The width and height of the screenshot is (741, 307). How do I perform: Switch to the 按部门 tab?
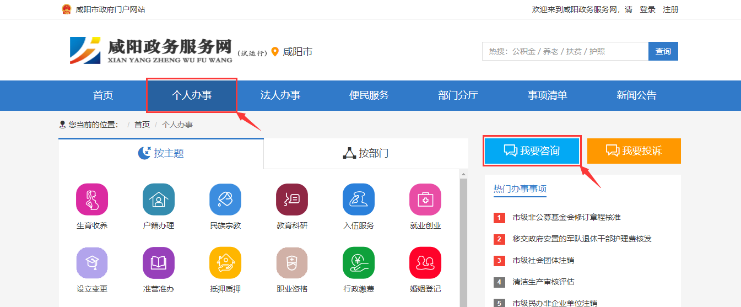(366, 153)
